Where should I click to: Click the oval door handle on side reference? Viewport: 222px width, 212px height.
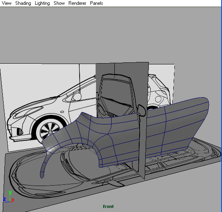tap(62, 112)
